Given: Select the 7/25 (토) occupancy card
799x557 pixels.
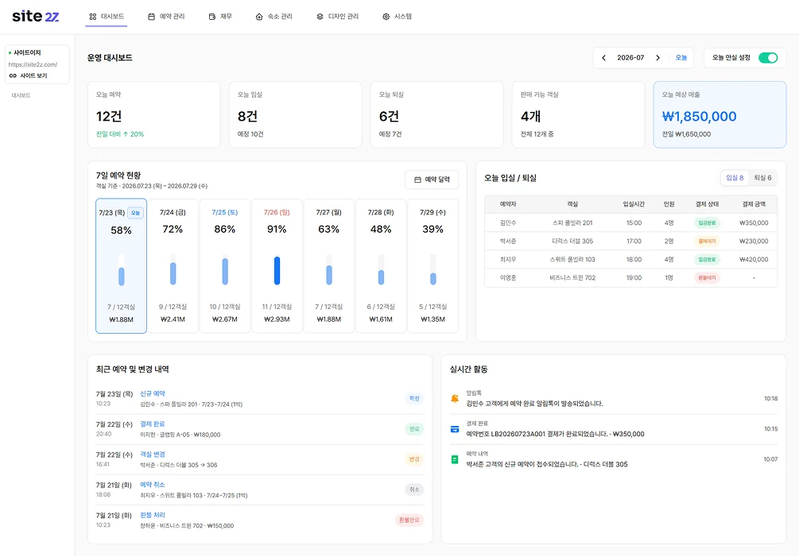Looking at the screenshot, I should [x=225, y=266].
